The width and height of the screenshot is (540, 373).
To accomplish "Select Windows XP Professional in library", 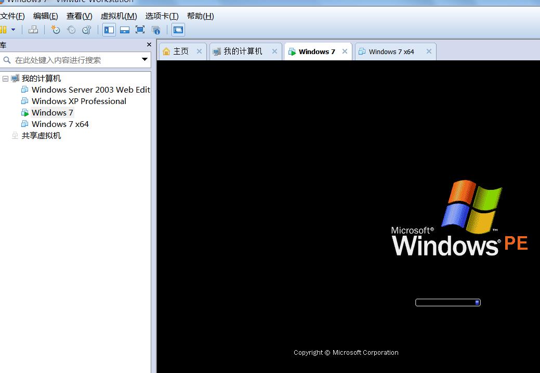I will [x=79, y=101].
